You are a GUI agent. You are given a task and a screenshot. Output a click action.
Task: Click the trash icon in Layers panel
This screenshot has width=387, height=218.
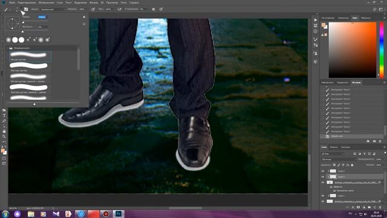[x=380, y=207]
